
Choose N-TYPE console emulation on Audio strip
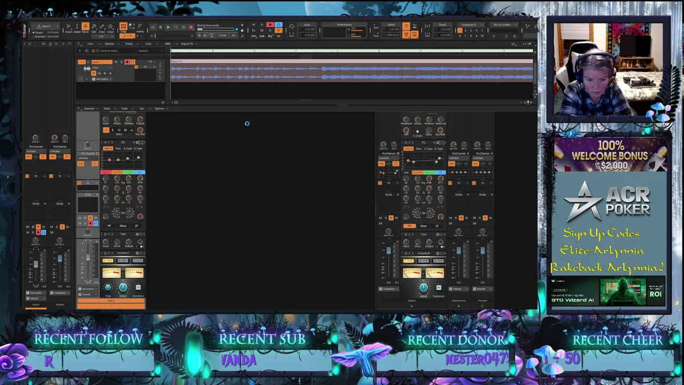[123, 260]
